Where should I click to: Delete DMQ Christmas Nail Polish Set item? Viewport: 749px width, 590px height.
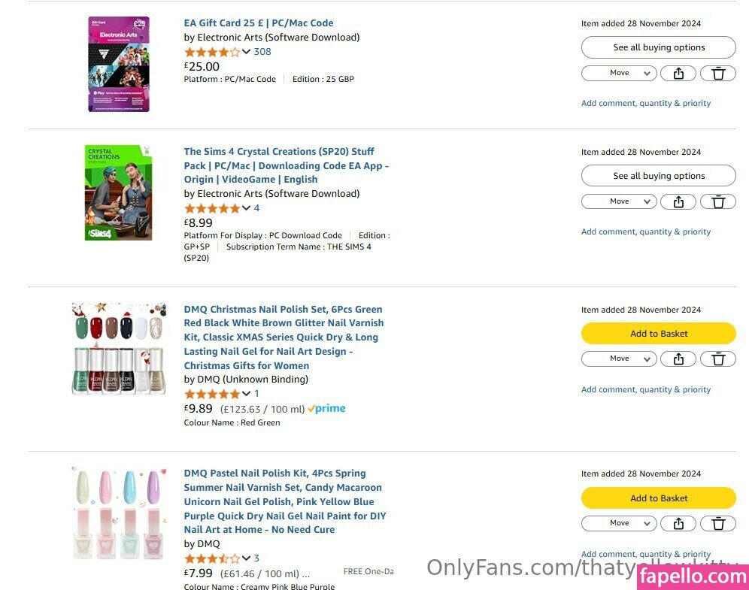[x=718, y=359]
